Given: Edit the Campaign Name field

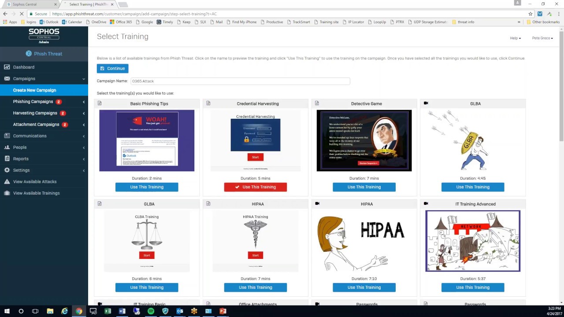Looking at the screenshot, I should 240,81.
